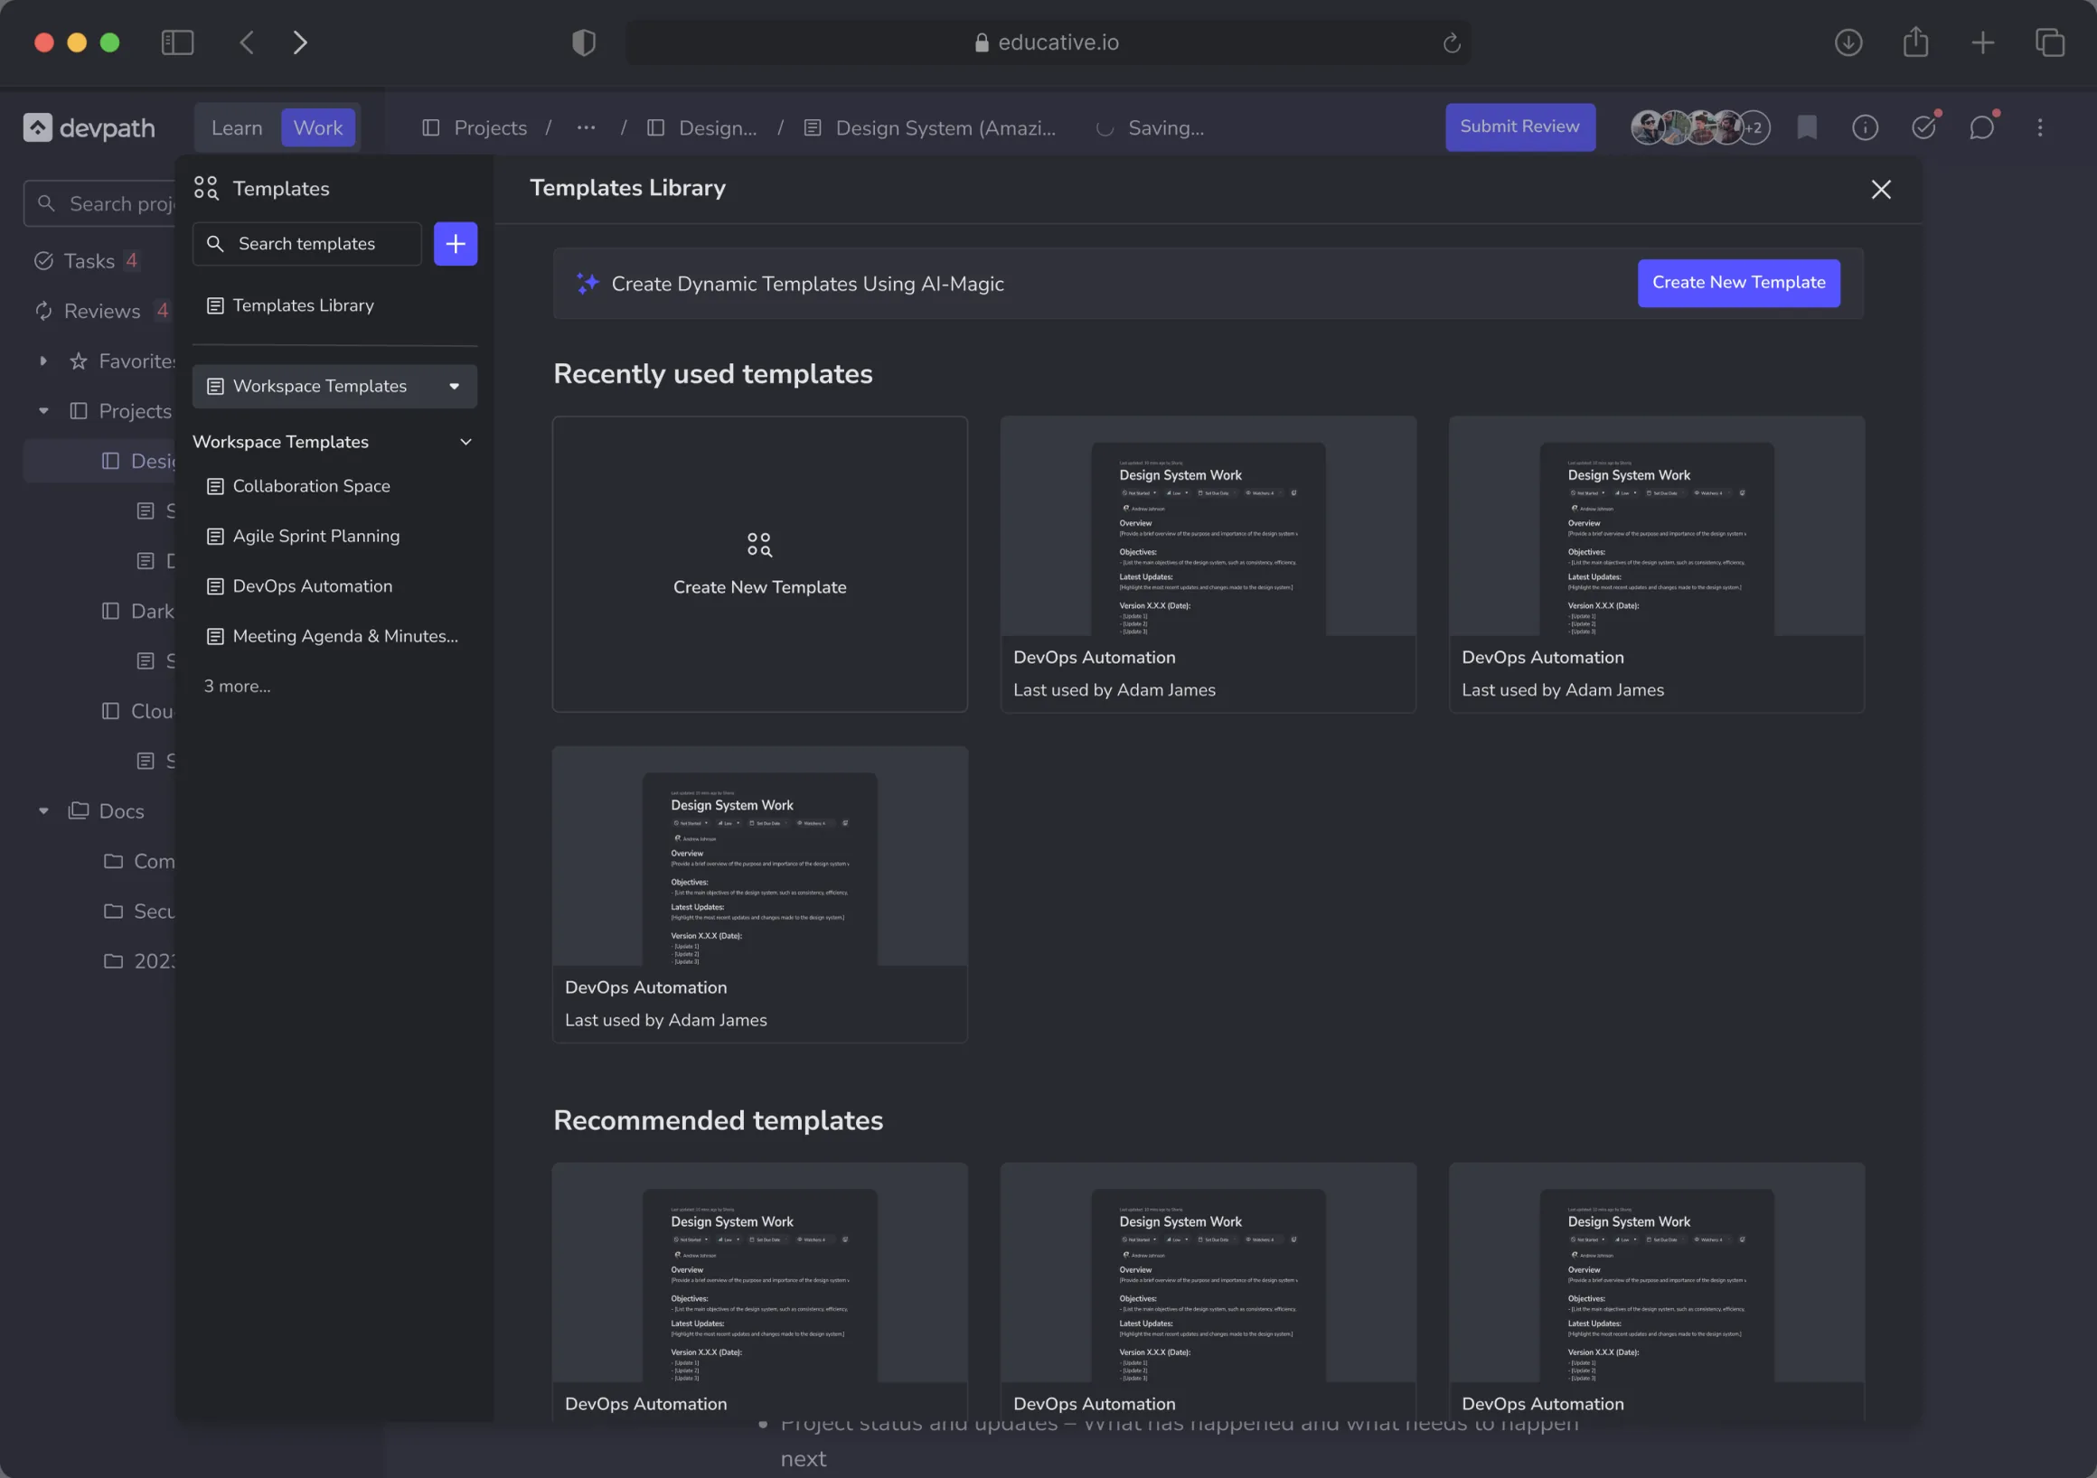Open the three-dot more options menu
The width and height of the screenshot is (2097, 1478).
pyautogui.click(x=2040, y=127)
